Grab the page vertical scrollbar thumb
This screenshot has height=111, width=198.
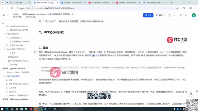pyautogui.click(x=197, y=92)
